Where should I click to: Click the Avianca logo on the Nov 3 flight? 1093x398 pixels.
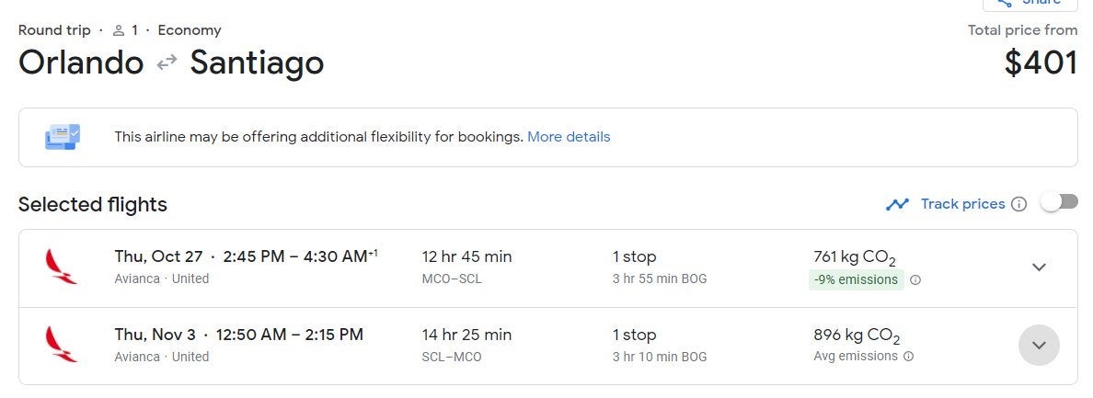tap(61, 345)
